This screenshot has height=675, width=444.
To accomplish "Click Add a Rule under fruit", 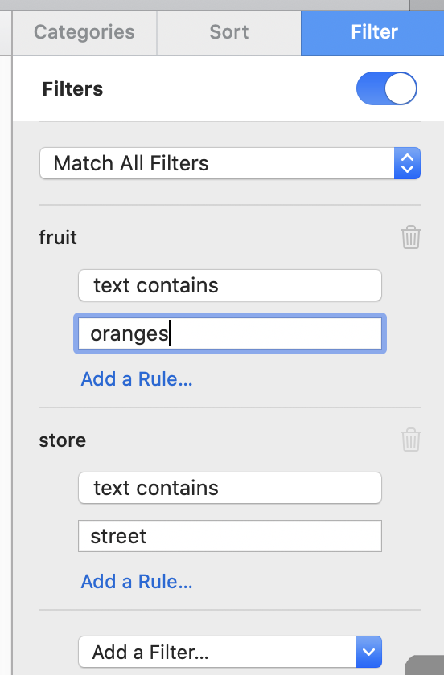I will [137, 379].
